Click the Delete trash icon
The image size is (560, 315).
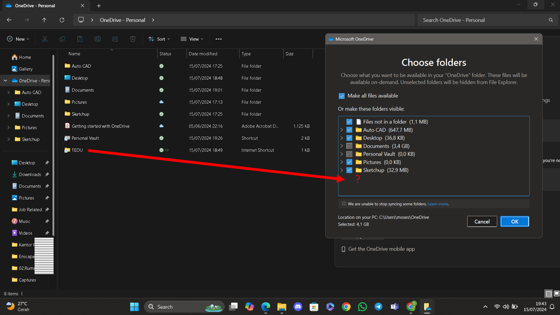point(132,39)
